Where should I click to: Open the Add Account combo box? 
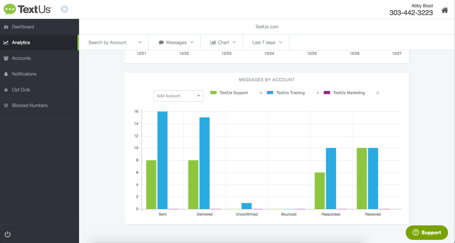(178, 96)
